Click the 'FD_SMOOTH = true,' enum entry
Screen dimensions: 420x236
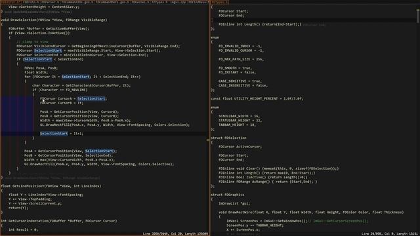pyautogui.click(x=235, y=68)
